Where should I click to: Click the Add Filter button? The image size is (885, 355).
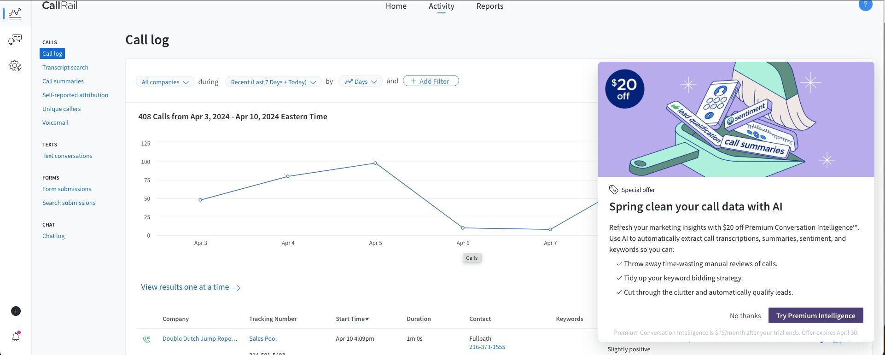[431, 81]
